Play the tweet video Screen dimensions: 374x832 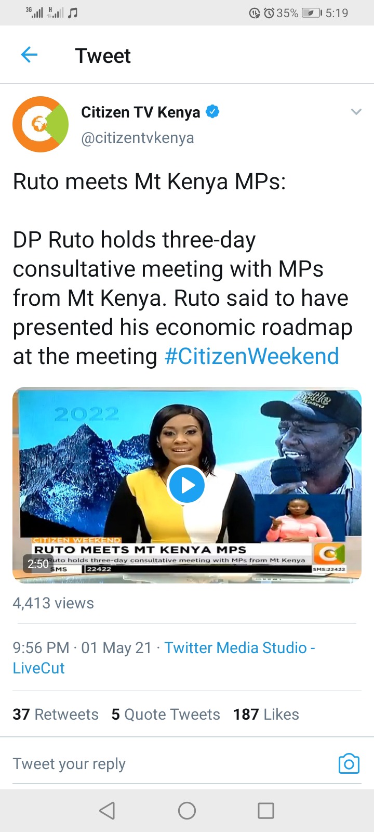[x=186, y=485]
